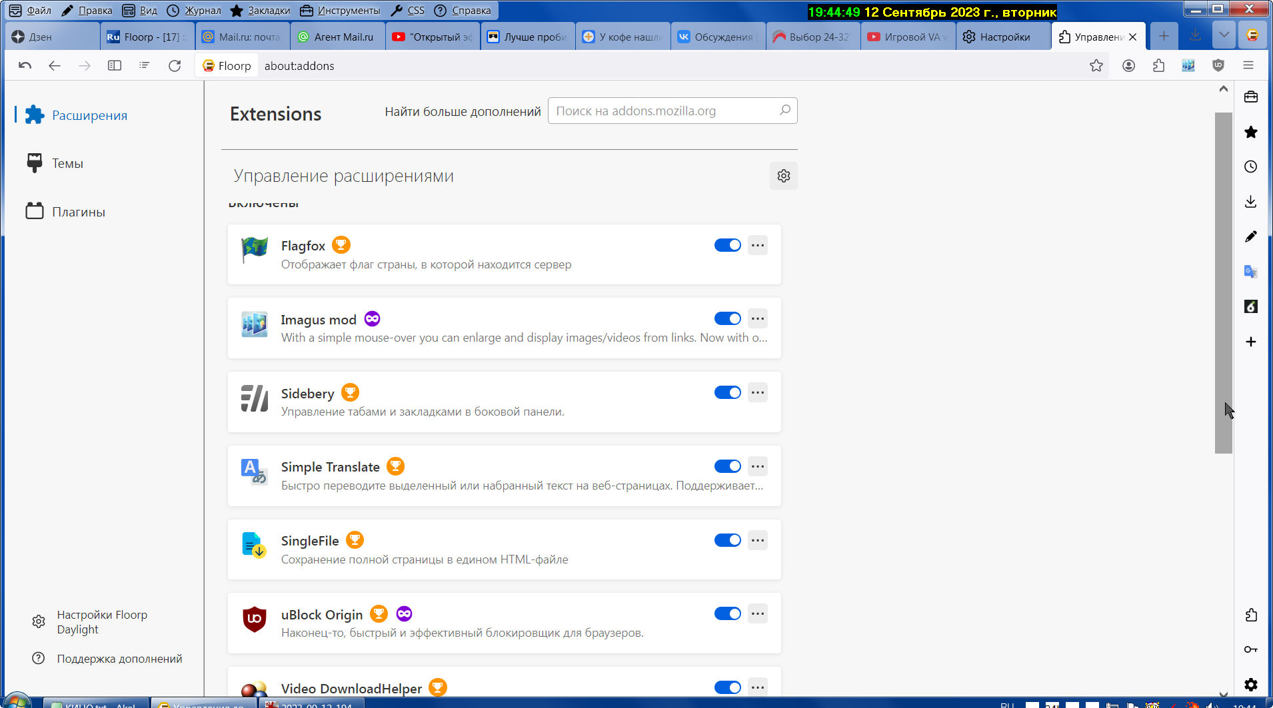Open Google Translate sidebar panel icon
The image size is (1273, 708).
click(x=1251, y=271)
